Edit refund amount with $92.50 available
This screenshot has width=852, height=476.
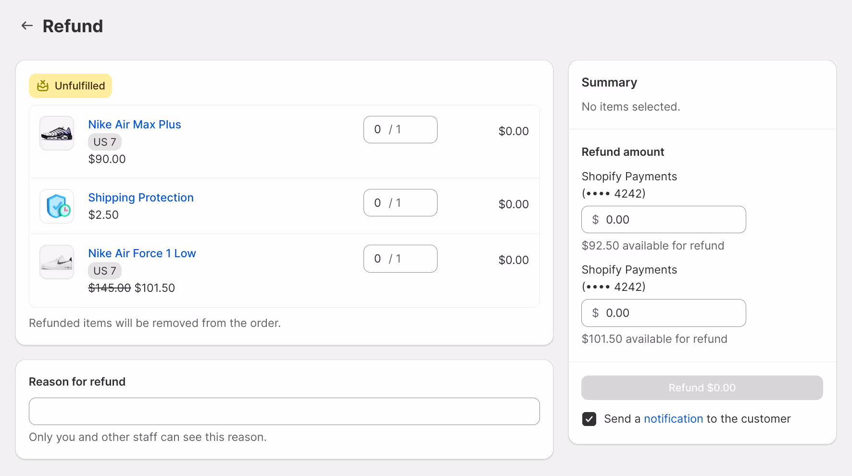click(x=664, y=220)
